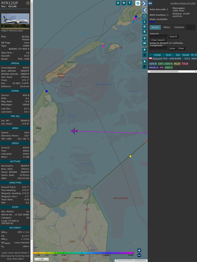Open the stats 'here' link
197x262 pixels.
(152, 22)
